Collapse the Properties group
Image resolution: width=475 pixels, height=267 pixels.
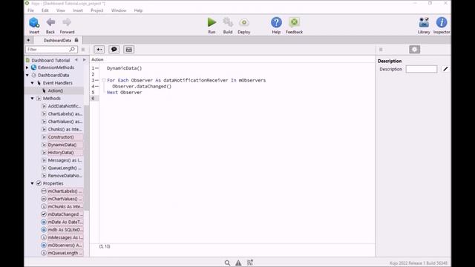pos(32,183)
